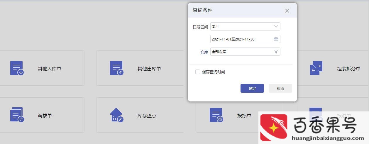Screen dimensions: 369x144
Task: Select the 其他入库单 card label
Action: pyautogui.click(x=50, y=69)
